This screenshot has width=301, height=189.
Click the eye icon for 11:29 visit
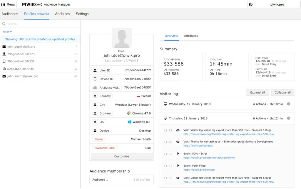click(178, 130)
